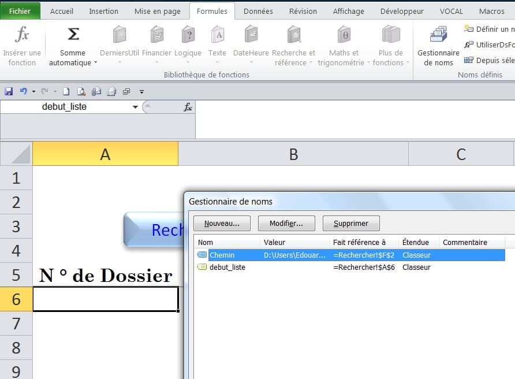Screen dimensions: 515x379
Task: Open the customize quick access toolbar dropdown
Action: 141,91
